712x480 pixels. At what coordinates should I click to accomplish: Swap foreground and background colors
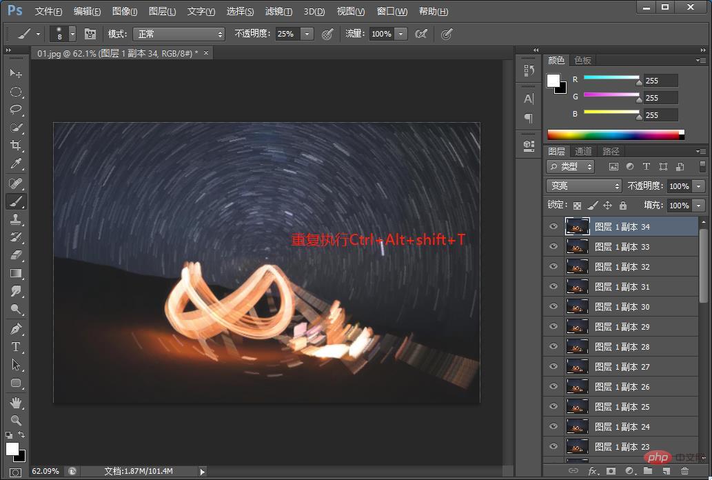pyautogui.click(x=21, y=435)
